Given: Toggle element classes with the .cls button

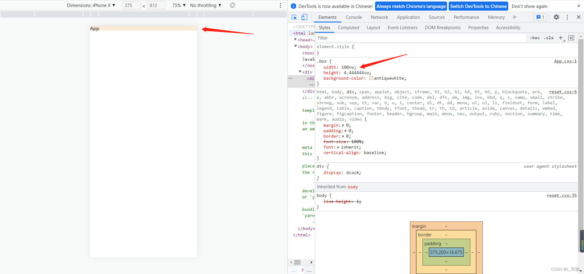Looking at the screenshot, I should (549, 38).
